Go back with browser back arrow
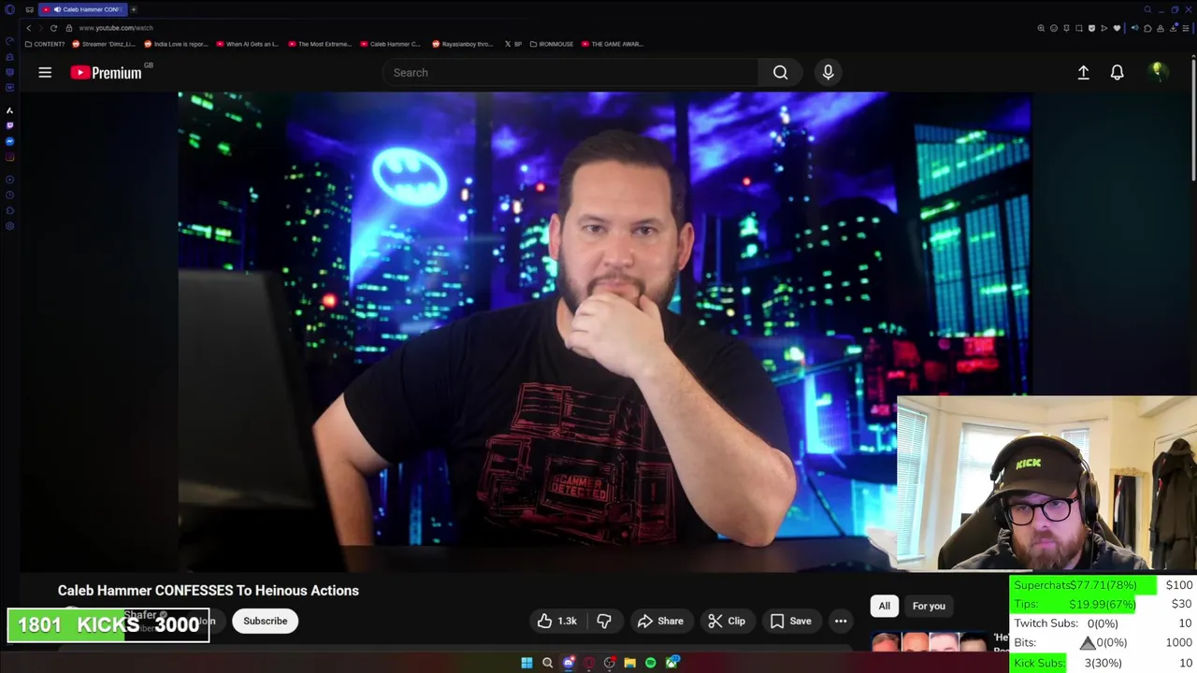The image size is (1197, 673). click(28, 28)
